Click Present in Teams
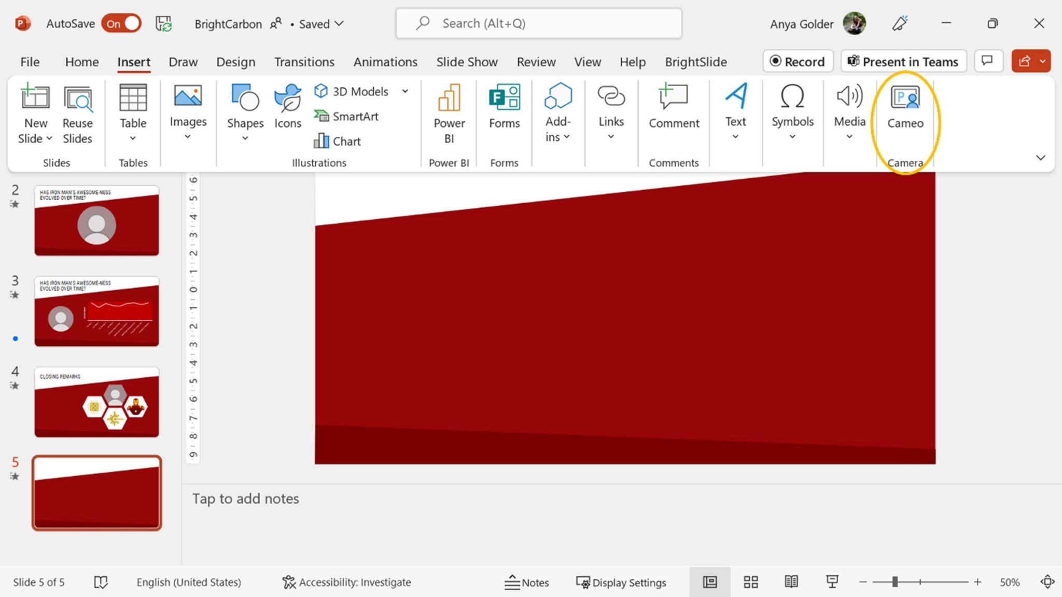1062x597 pixels. tap(903, 61)
